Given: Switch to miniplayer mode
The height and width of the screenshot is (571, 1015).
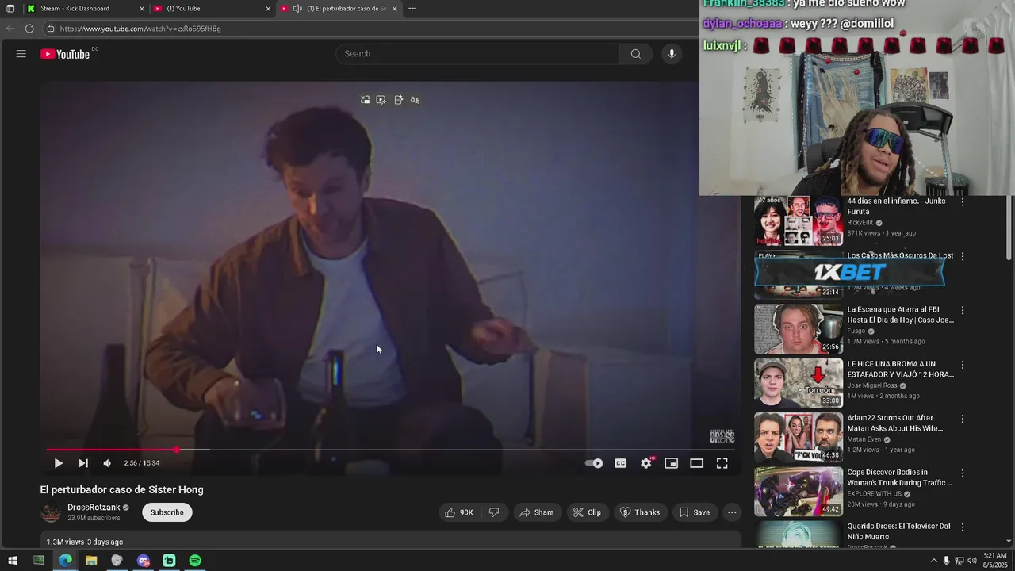Looking at the screenshot, I should (x=671, y=463).
